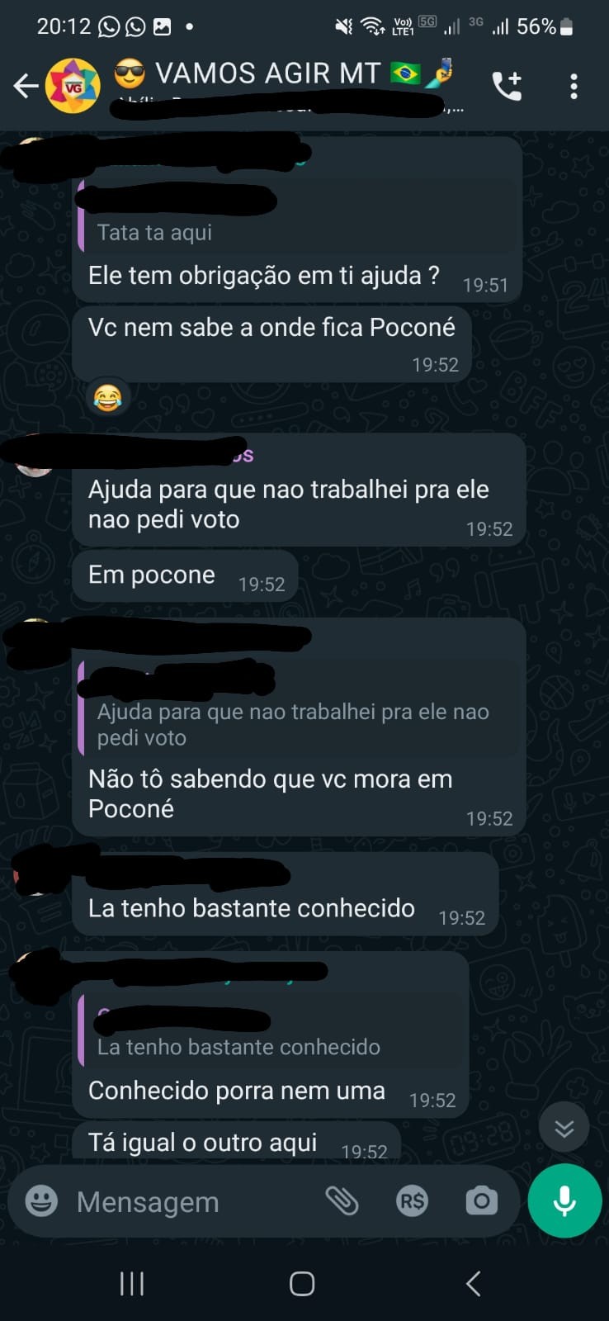This screenshot has height=1321, width=609.
Task: Tap the laughing emoji reaction
Action: 107,398
